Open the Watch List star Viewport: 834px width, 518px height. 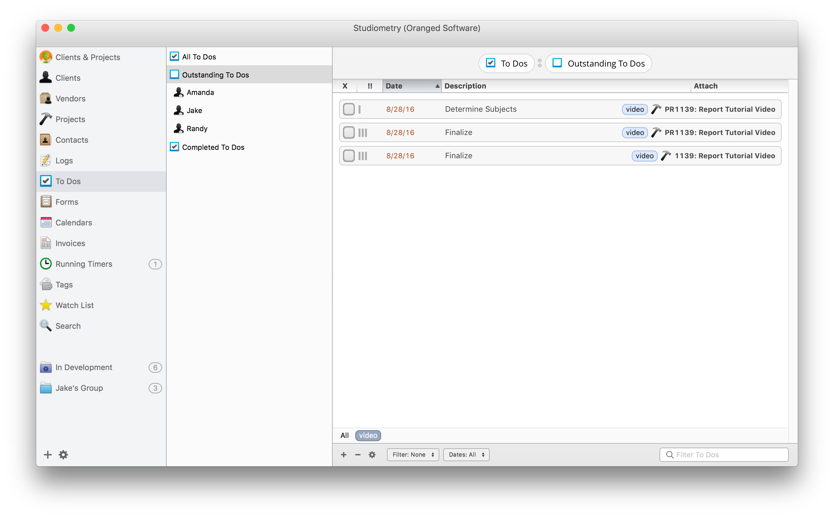pyautogui.click(x=46, y=305)
